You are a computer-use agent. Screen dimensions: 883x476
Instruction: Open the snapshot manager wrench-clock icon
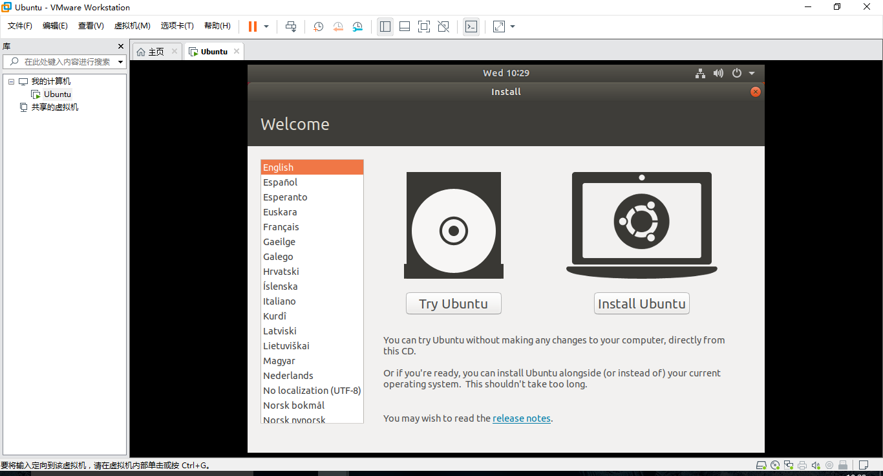(x=357, y=27)
